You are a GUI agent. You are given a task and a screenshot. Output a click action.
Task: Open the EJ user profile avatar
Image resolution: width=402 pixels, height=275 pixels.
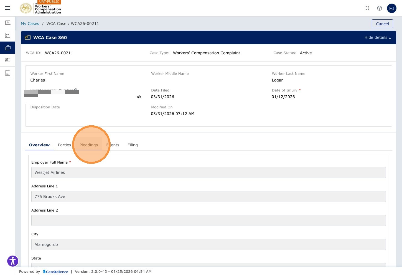[392, 8]
